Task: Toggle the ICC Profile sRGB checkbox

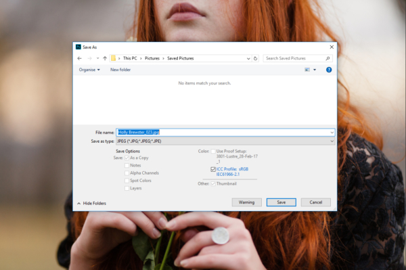Action: coord(213,169)
